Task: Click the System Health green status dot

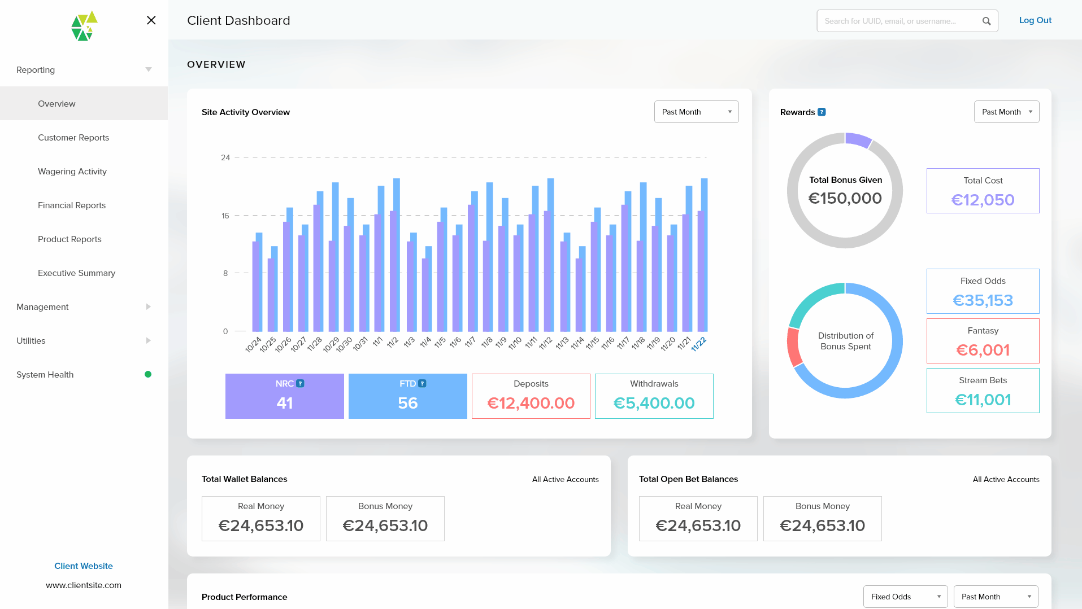Action: pyautogui.click(x=148, y=374)
